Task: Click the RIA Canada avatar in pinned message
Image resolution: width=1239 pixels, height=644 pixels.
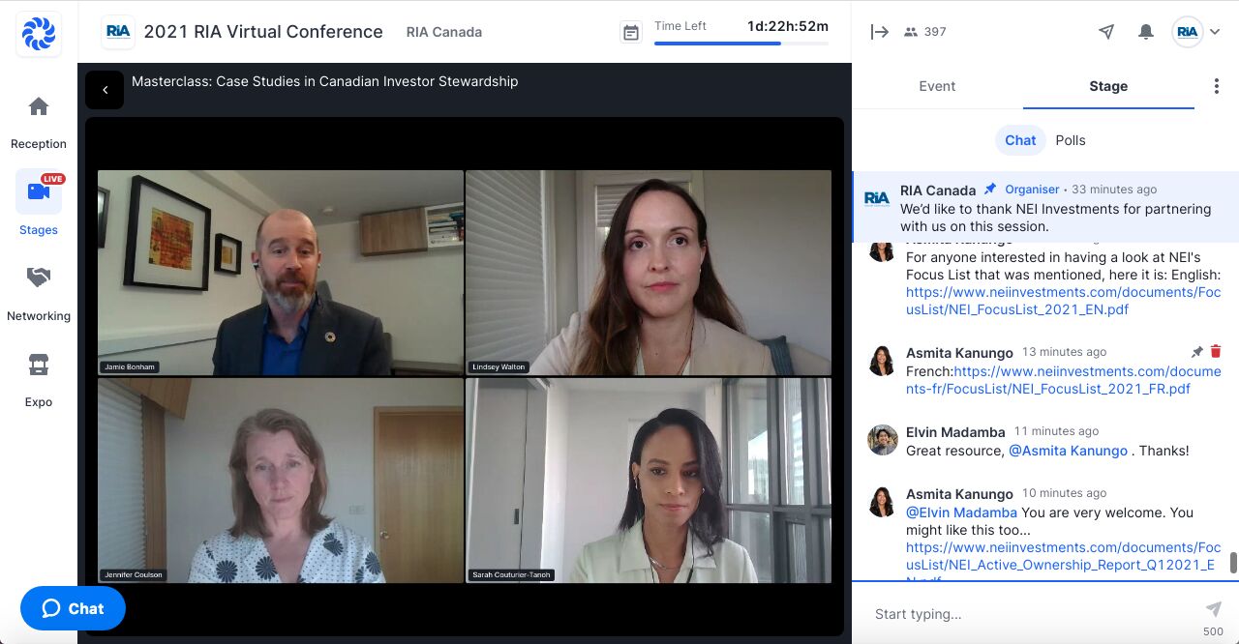Action: (877, 198)
